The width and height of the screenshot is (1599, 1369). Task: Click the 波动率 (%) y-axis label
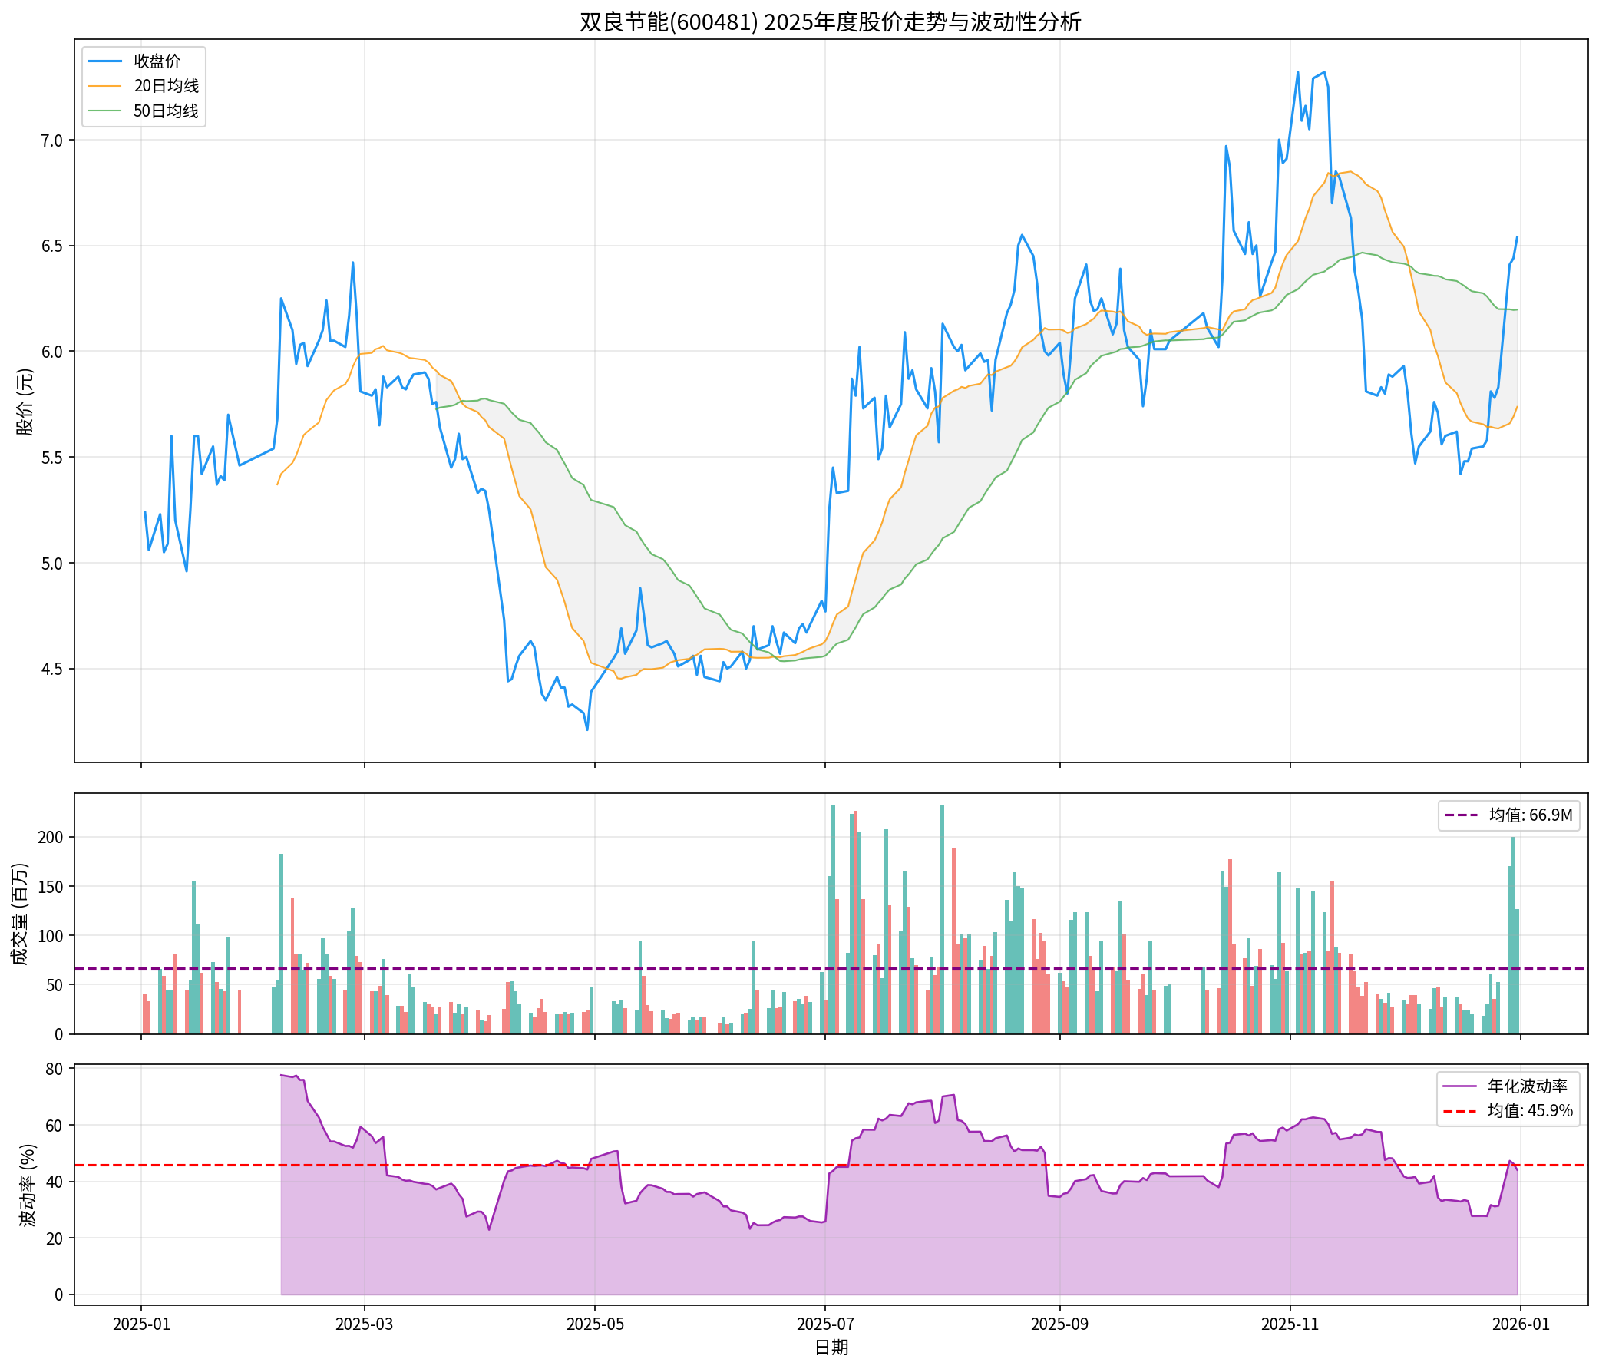click(x=28, y=1185)
